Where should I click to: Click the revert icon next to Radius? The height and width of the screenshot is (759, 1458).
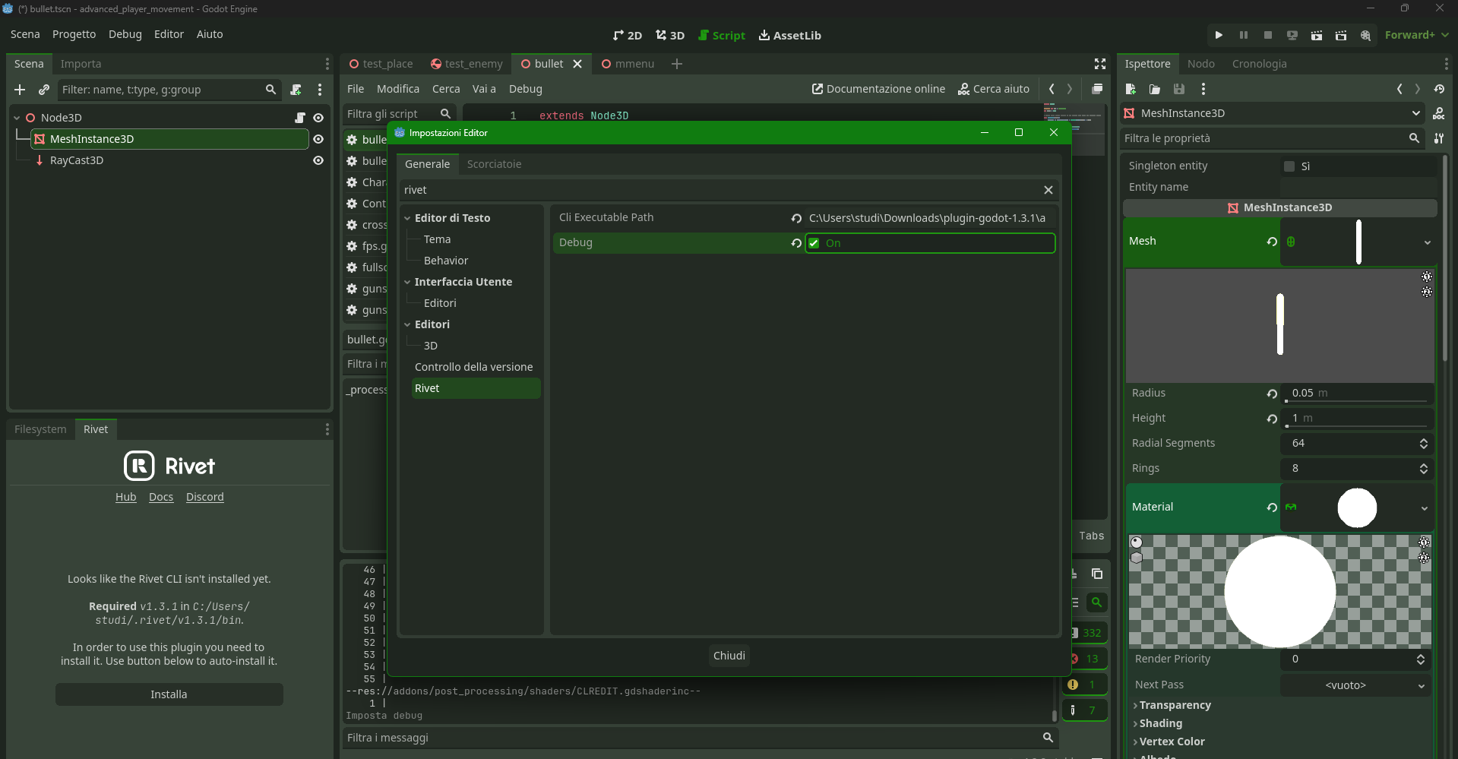tap(1272, 394)
